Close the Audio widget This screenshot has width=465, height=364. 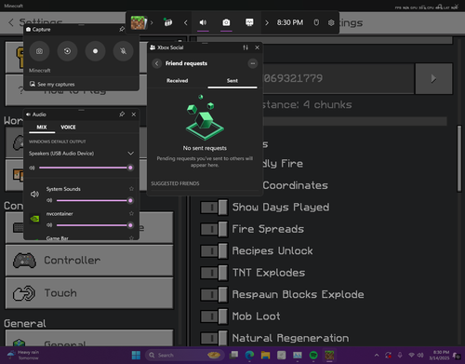tap(134, 115)
